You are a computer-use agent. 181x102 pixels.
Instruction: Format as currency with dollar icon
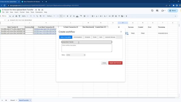point(31,16)
